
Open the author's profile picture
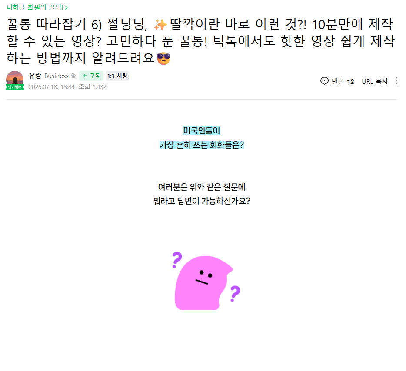(15, 79)
